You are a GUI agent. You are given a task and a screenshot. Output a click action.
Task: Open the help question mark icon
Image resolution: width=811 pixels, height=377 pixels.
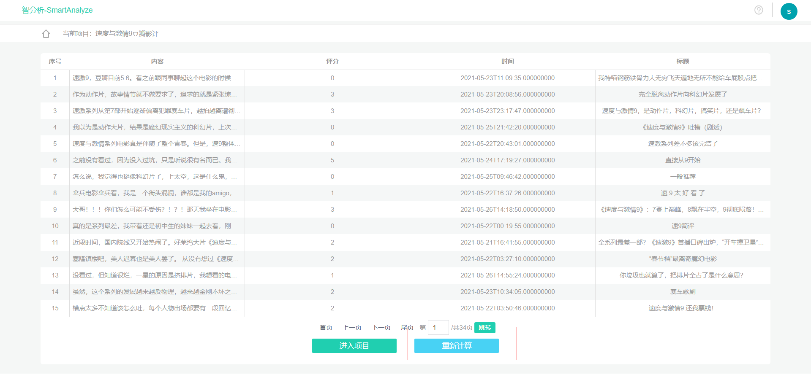(759, 10)
